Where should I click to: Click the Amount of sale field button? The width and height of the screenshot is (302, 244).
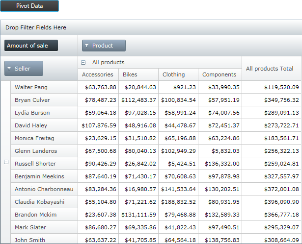31,46
